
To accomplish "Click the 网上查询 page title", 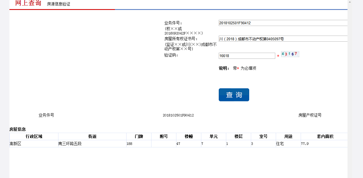I will 28,3.
